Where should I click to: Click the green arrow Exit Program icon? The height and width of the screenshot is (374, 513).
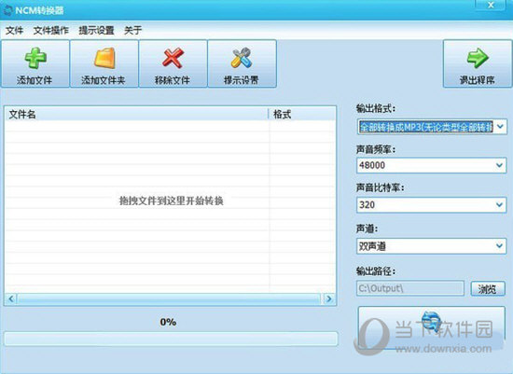point(478,58)
